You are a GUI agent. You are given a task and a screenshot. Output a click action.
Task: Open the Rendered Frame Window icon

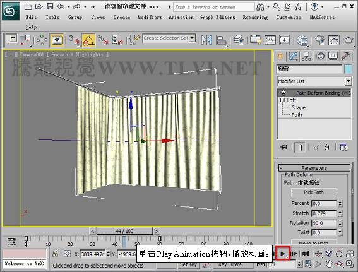tap(334, 40)
